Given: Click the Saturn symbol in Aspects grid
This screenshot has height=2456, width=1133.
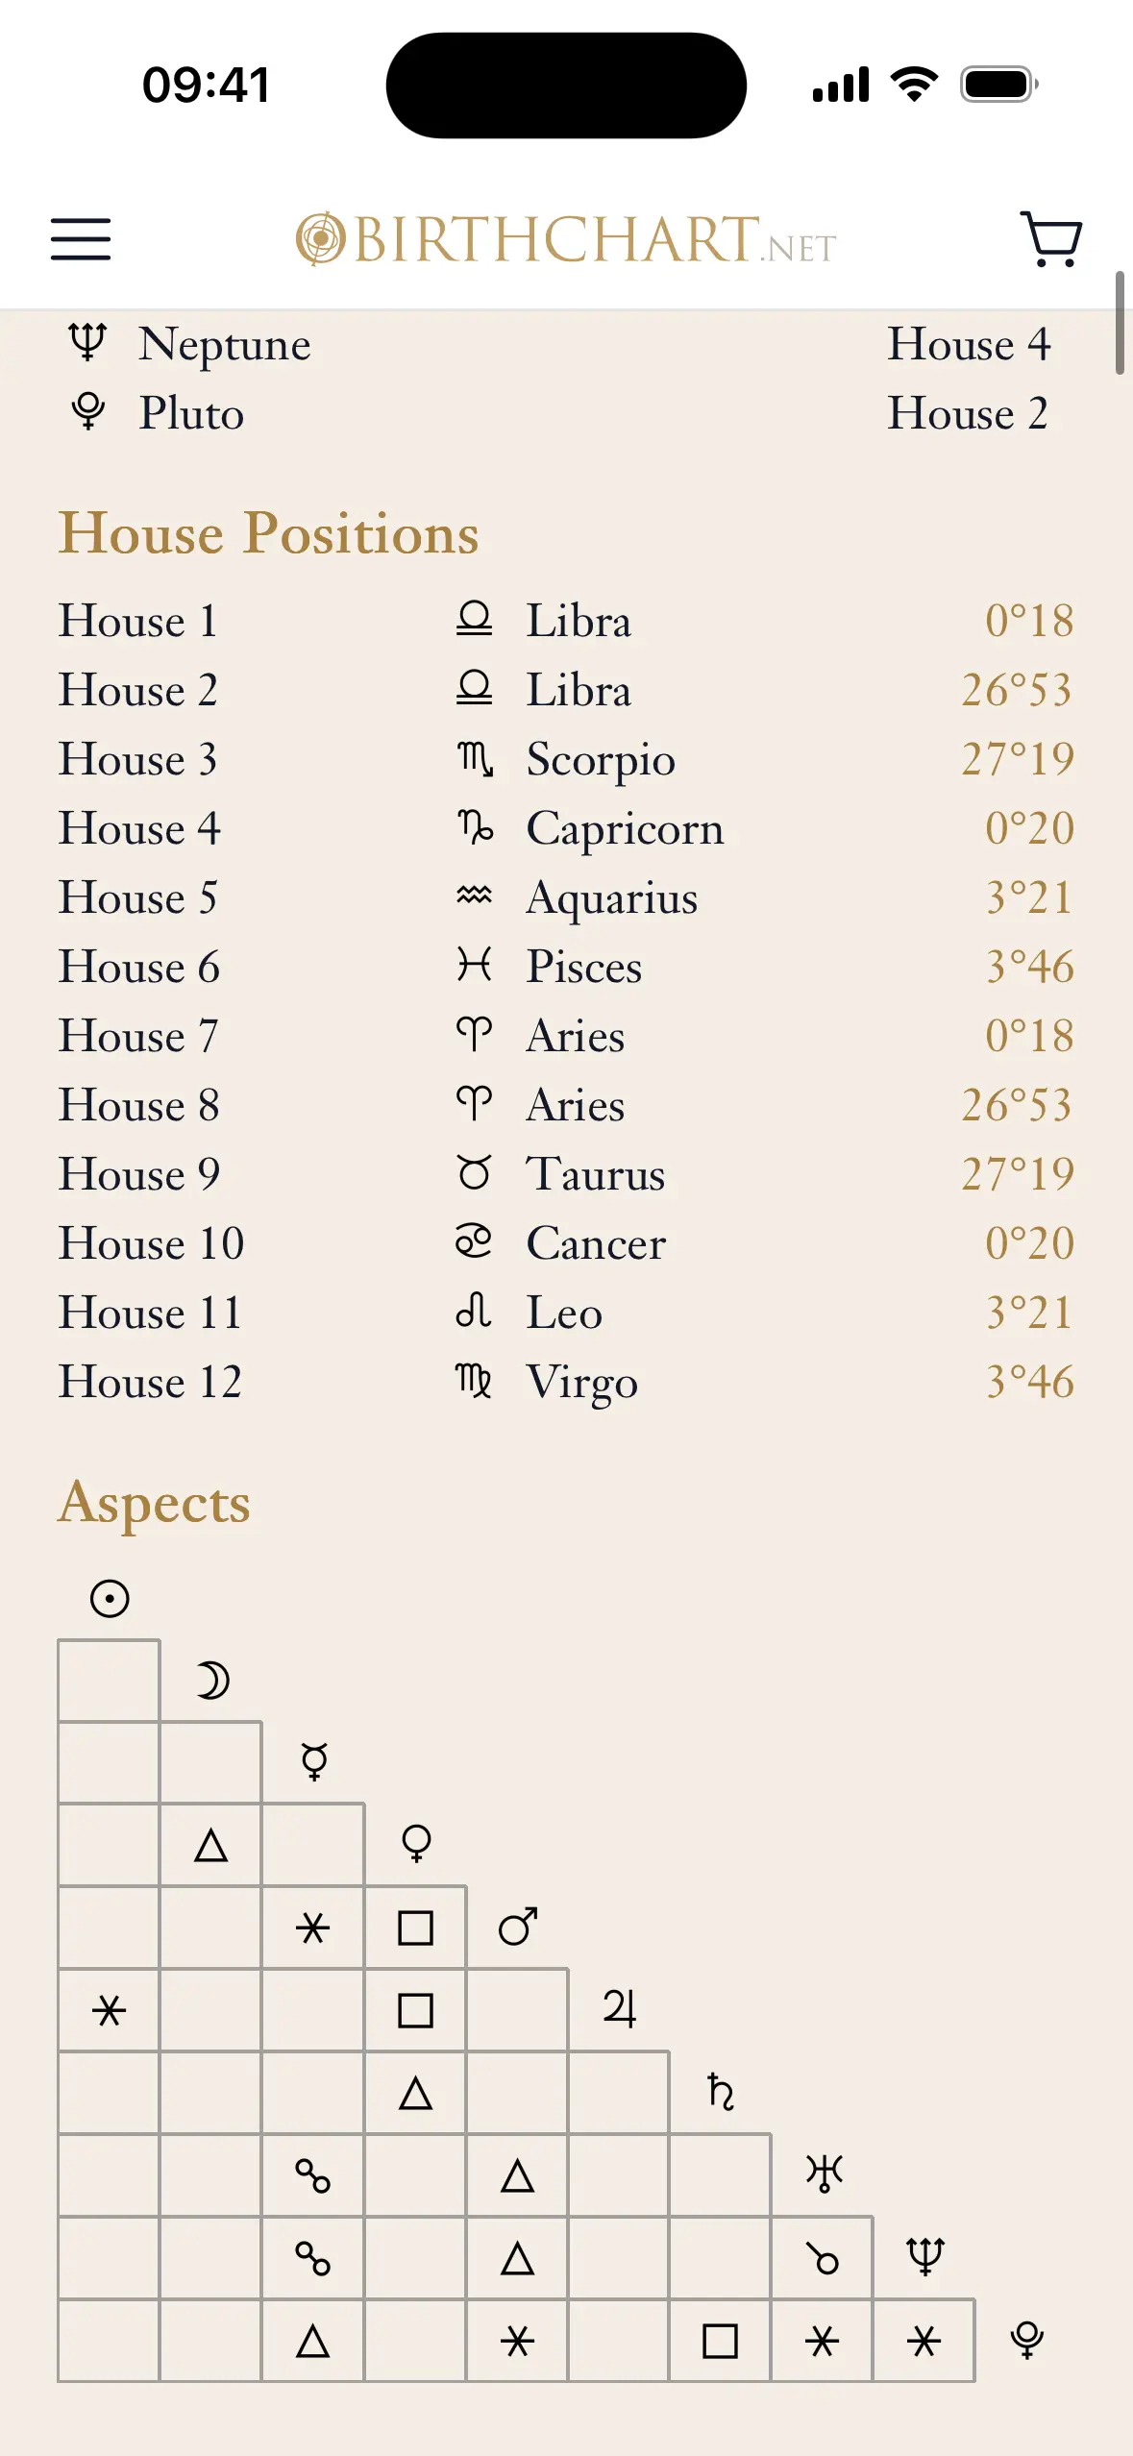Looking at the screenshot, I should (721, 2091).
